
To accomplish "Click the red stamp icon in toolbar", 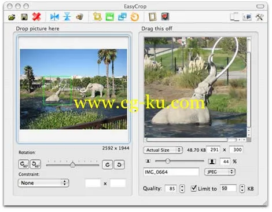I will click(x=165, y=17).
